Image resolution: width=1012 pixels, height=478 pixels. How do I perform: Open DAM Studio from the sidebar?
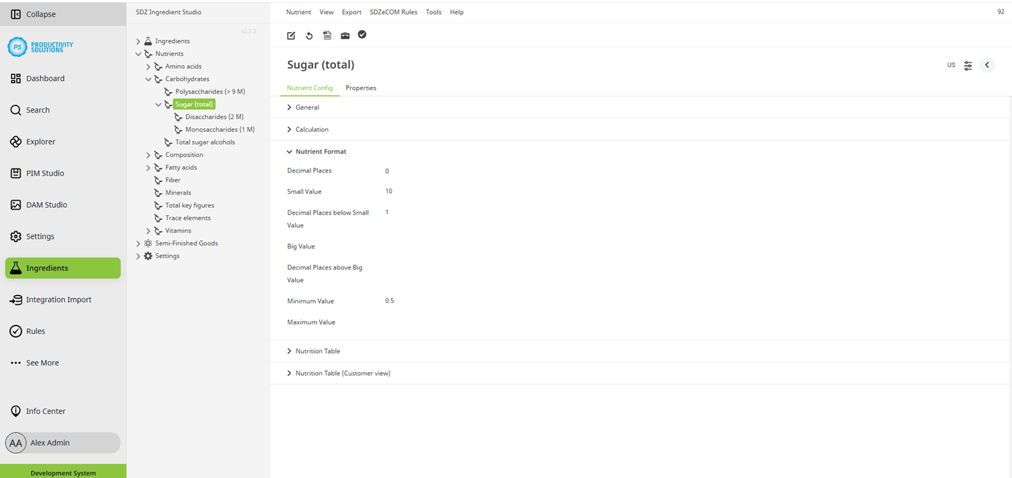pos(47,205)
